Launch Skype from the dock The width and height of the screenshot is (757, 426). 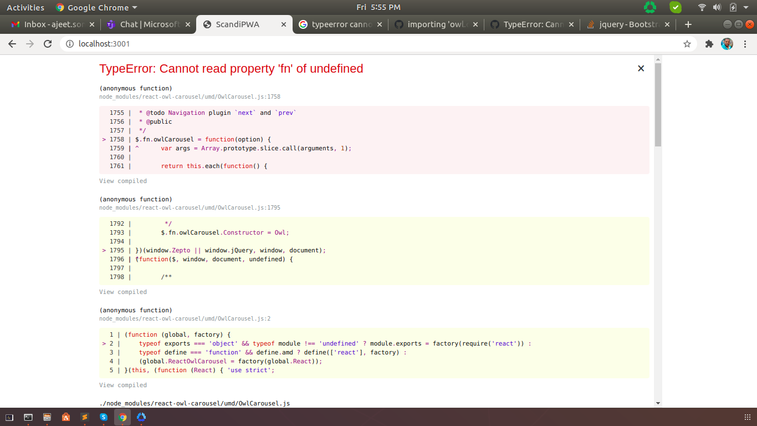pos(104,417)
